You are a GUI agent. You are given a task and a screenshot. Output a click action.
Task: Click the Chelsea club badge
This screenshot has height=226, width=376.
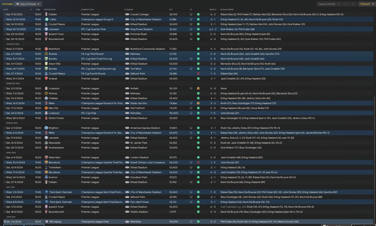pos(46,98)
